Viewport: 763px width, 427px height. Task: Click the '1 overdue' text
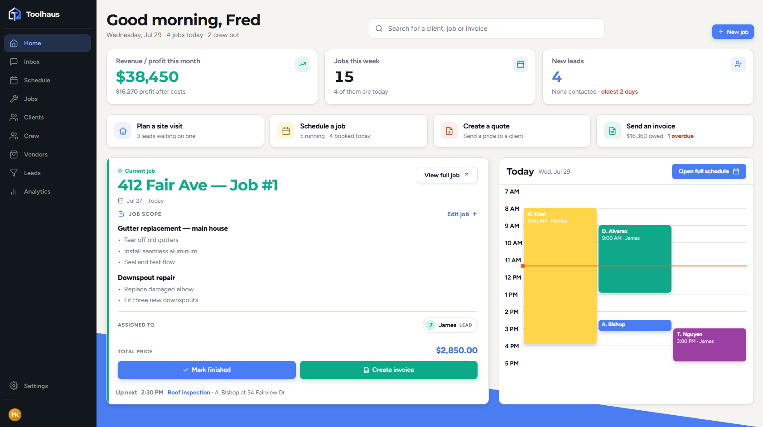pos(680,136)
